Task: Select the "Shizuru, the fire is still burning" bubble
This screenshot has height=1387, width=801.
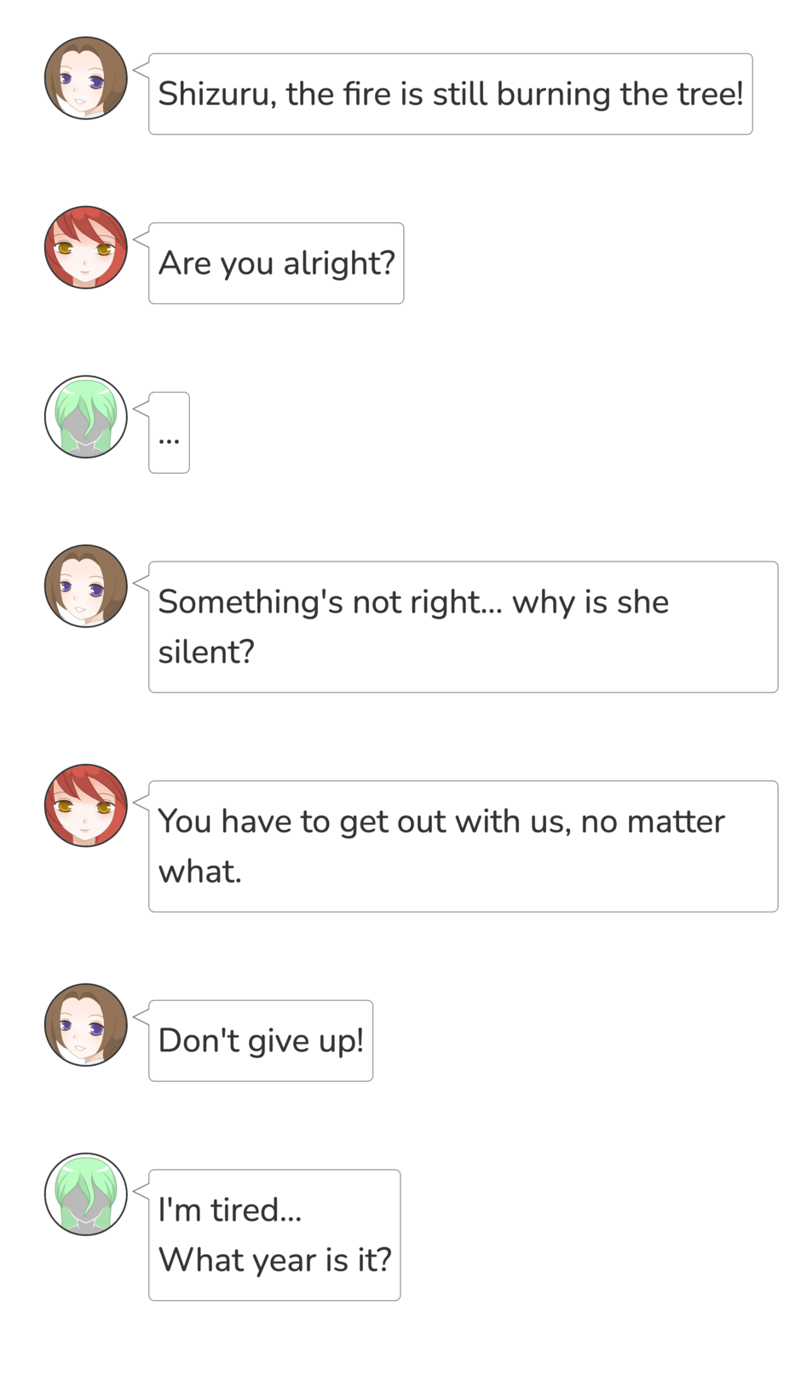Action: click(x=451, y=94)
